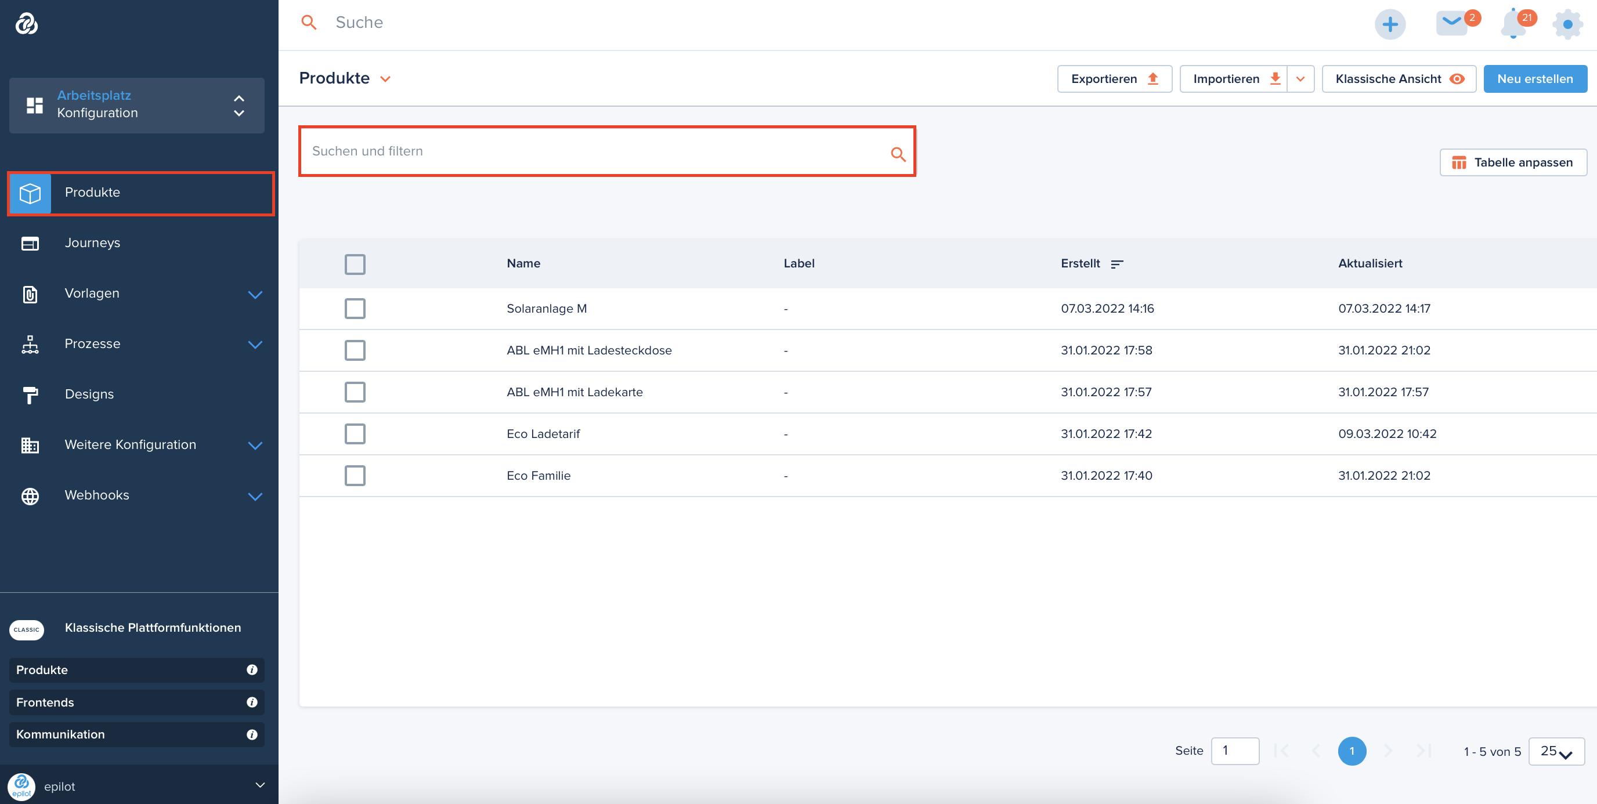Click the Vorlagen attachment icon

(30, 294)
